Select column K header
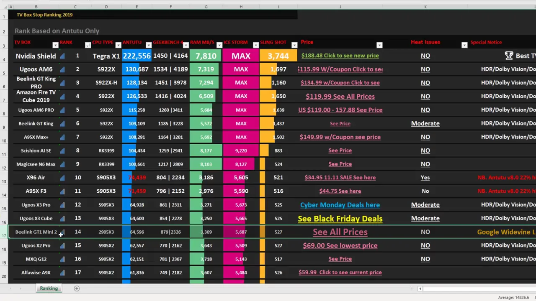The width and height of the screenshot is (536, 301). [x=425, y=7]
